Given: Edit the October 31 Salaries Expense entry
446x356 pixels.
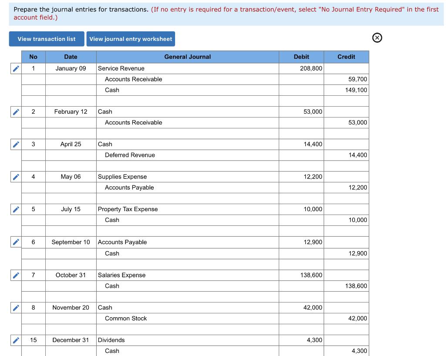Looking at the screenshot, I should pos(16,275).
